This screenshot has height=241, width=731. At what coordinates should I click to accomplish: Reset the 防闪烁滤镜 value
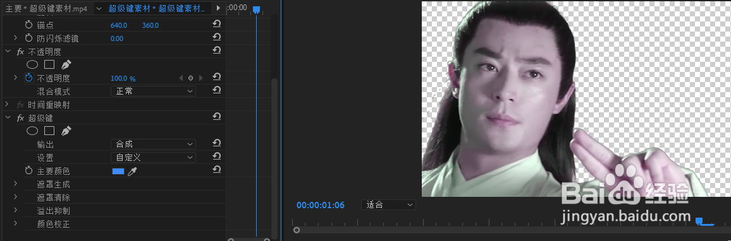click(x=217, y=37)
